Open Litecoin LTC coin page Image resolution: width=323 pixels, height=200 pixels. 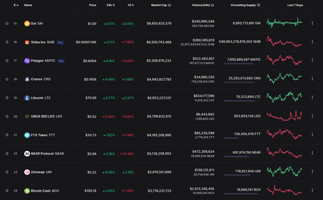41,98
